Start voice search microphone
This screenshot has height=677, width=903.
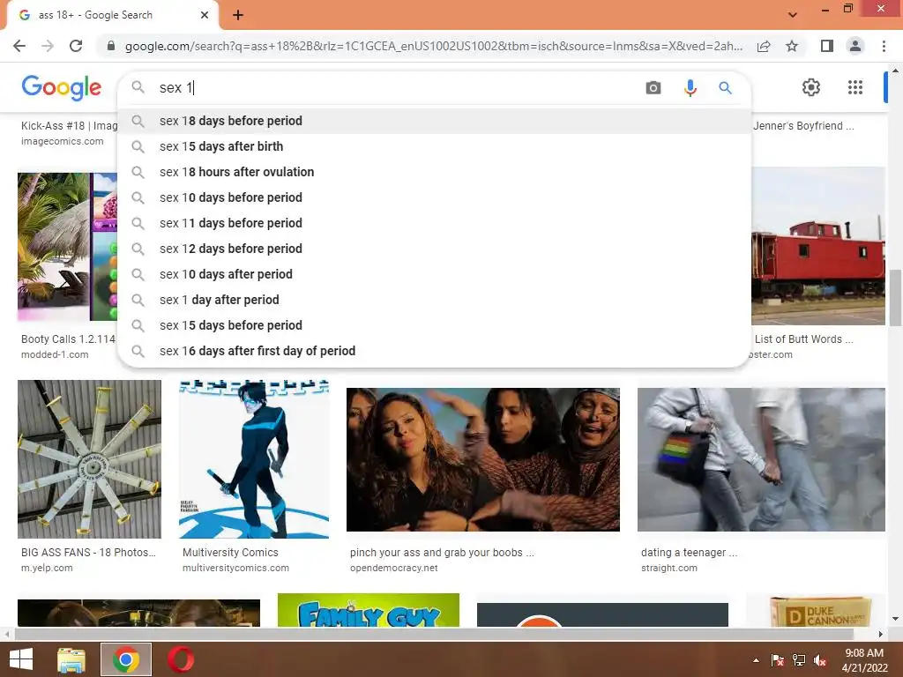click(690, 87)
